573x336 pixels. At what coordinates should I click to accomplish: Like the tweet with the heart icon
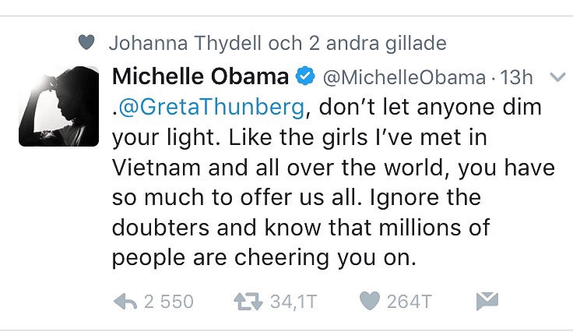[370, 302]
